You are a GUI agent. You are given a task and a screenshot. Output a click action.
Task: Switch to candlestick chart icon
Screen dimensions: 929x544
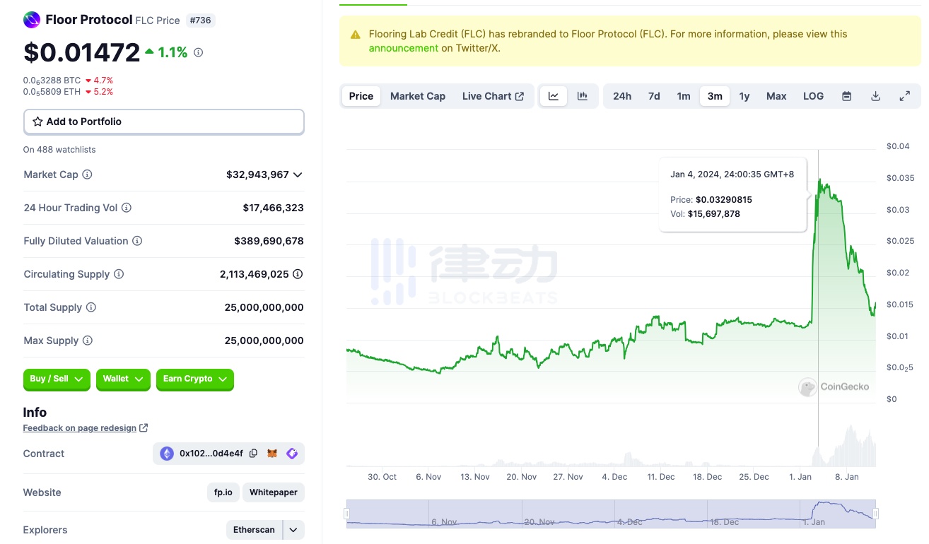(x=583, y=96)
